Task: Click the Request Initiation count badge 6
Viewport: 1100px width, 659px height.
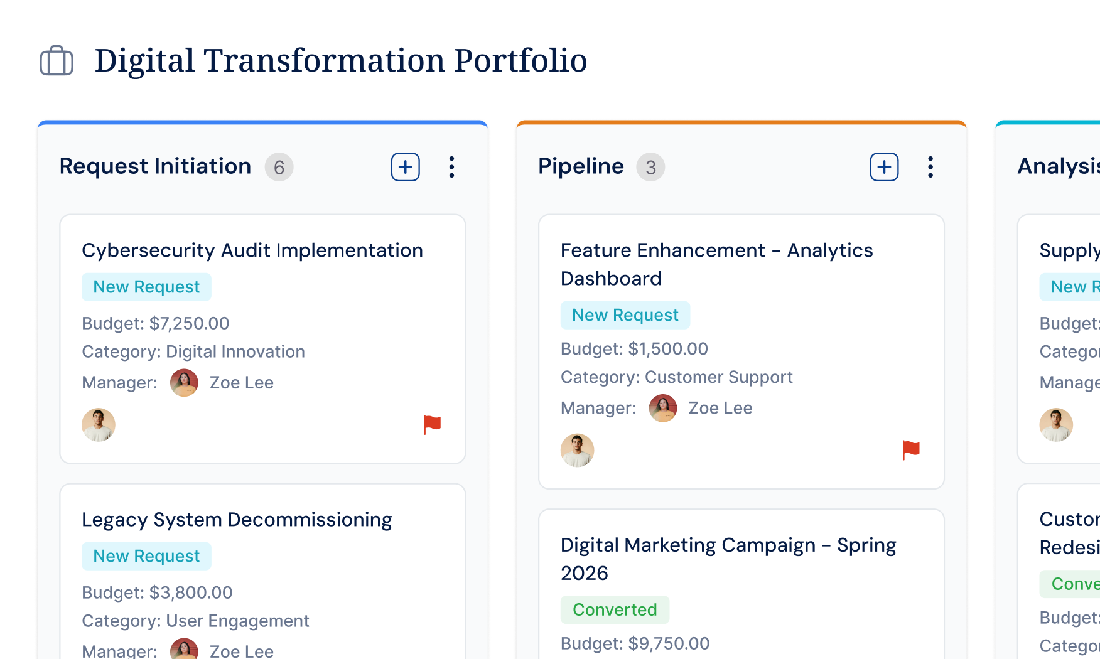Action: pyautogui.click(x=279, y=167)
